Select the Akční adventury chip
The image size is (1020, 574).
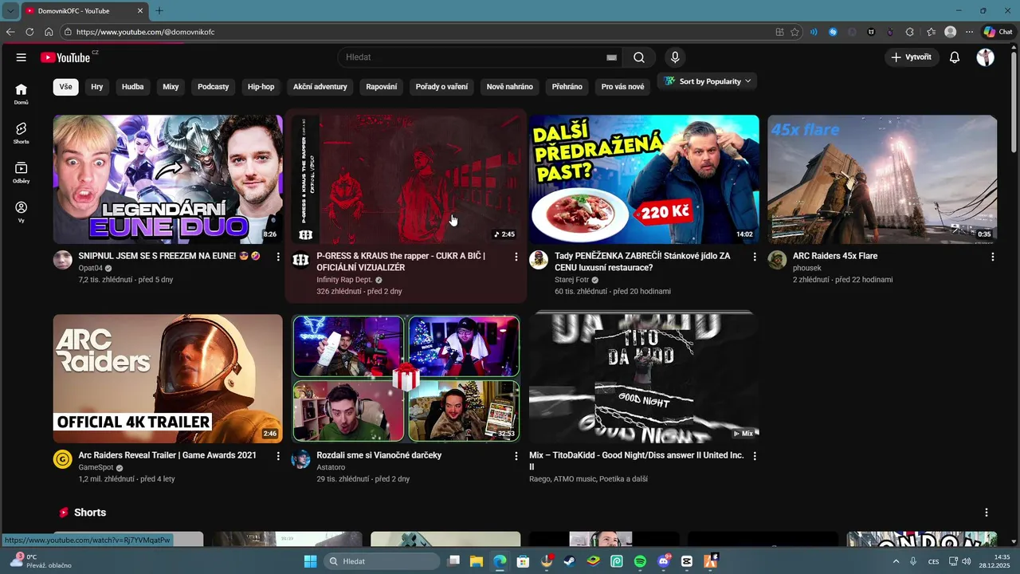[x=320, y=87]
